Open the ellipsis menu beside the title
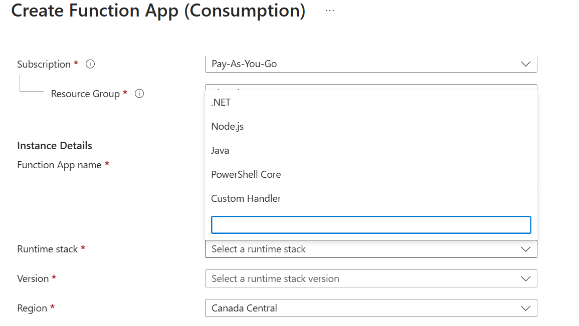The height and width of the screenshot is (326, 579). (x=330, y=11)
